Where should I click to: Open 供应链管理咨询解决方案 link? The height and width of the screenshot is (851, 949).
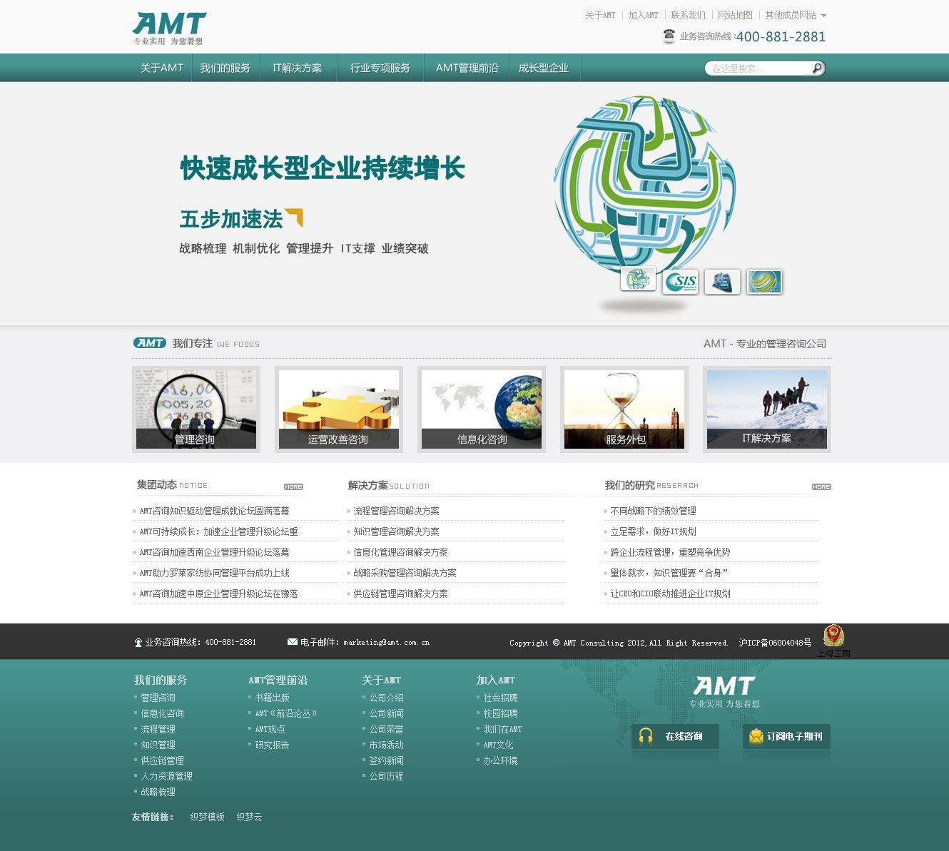401,593
